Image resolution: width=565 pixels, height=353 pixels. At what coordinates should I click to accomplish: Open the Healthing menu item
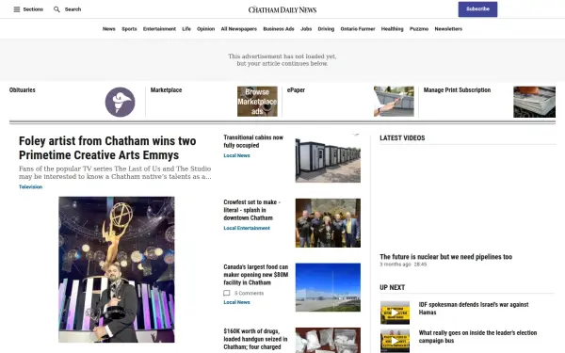tap(392, 29)
